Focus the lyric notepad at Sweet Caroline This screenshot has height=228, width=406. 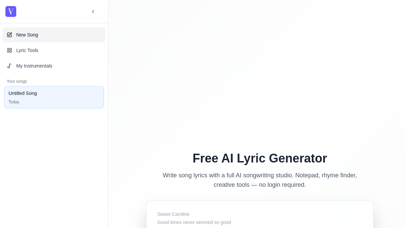[x=173, y=214]
